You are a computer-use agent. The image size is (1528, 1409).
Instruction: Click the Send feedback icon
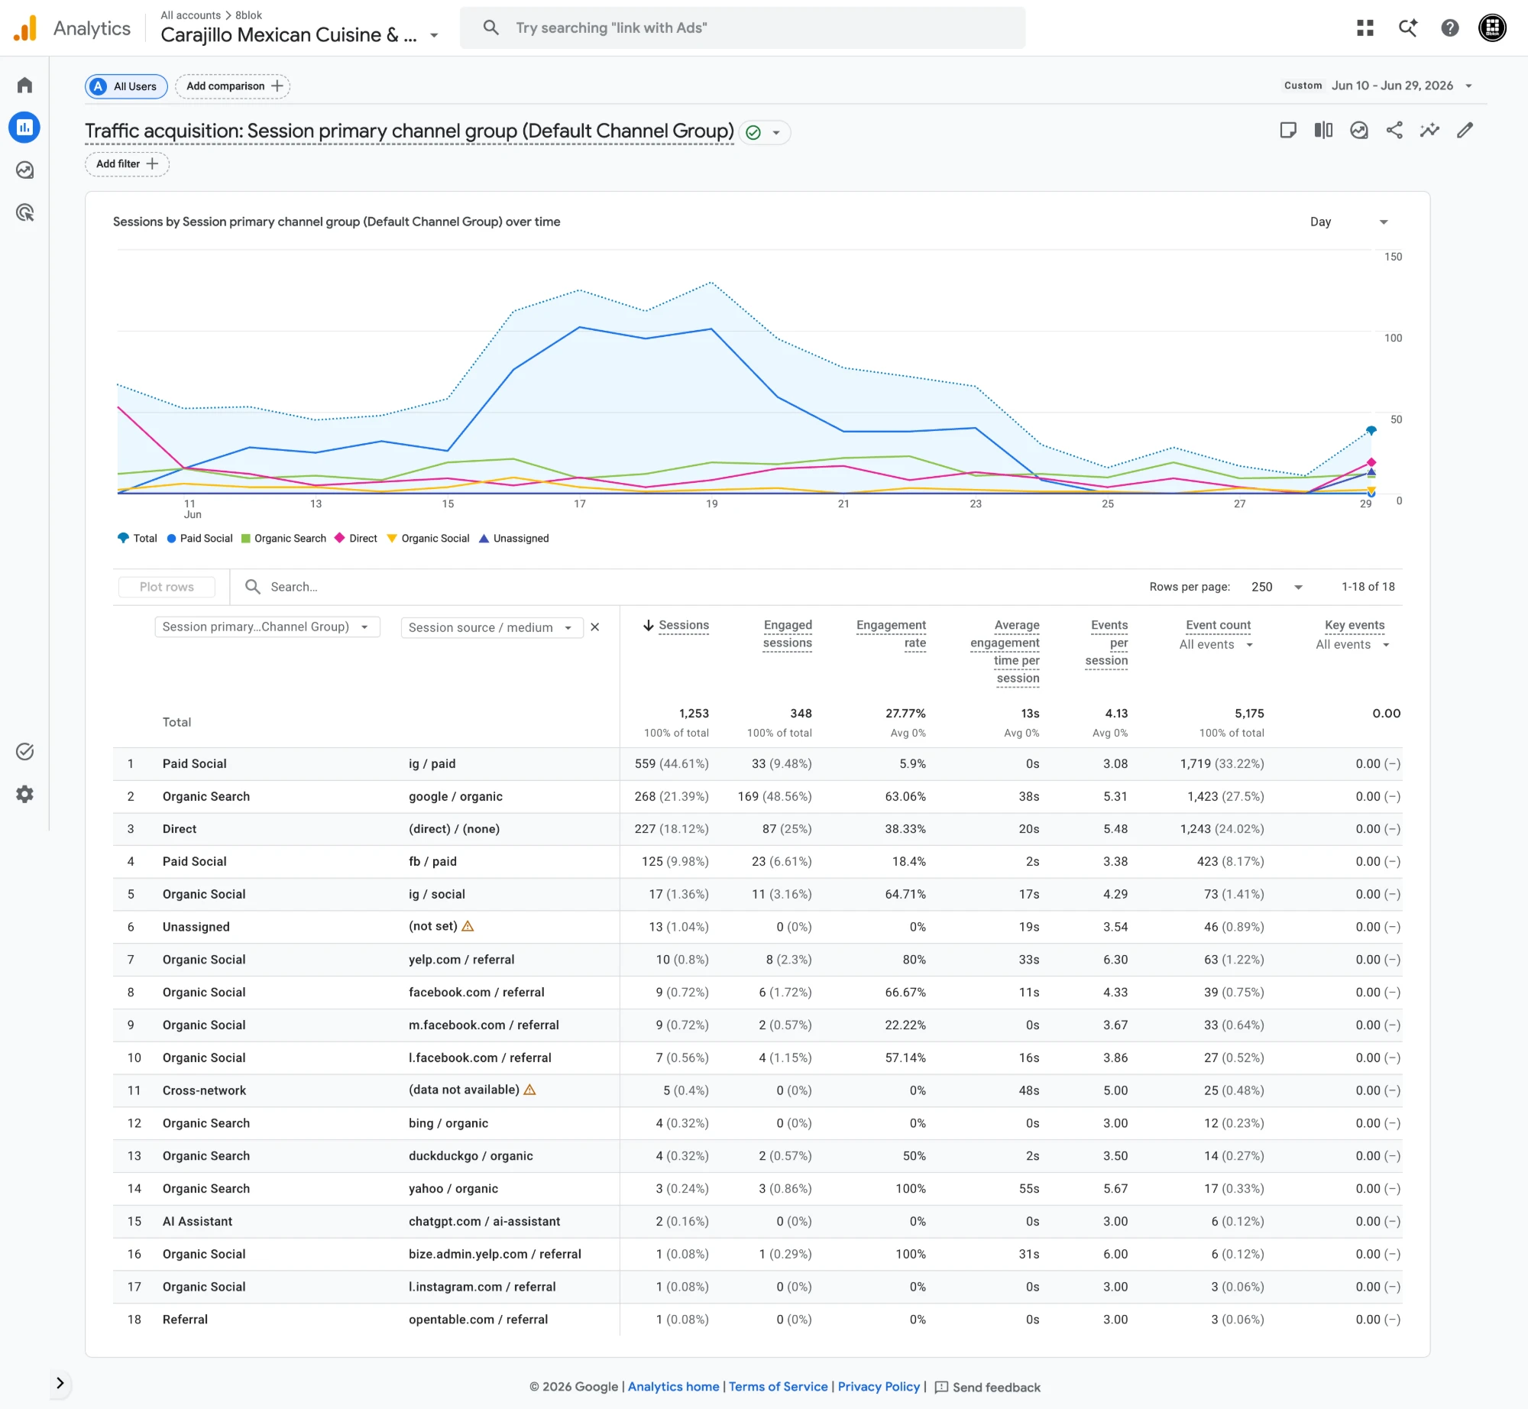click(941, 1387)
